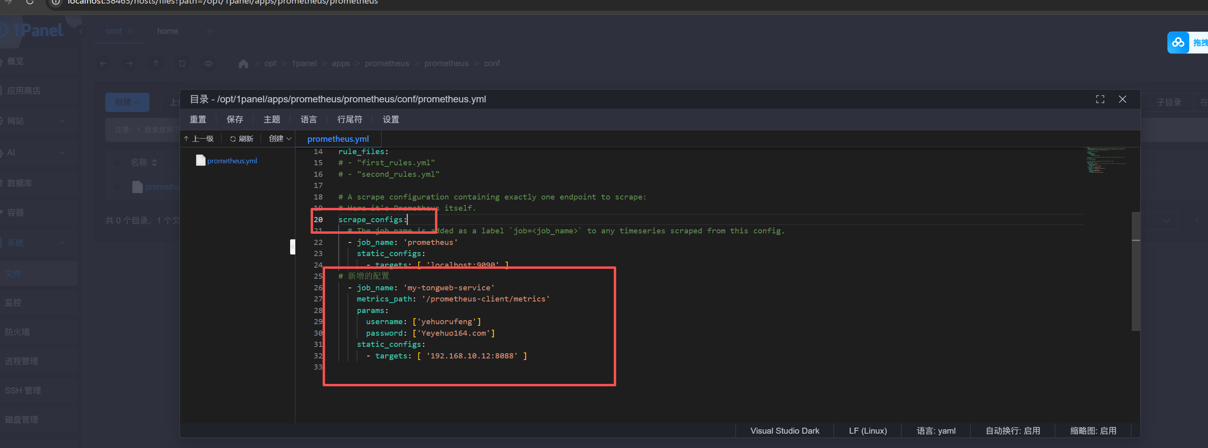Open 应用商店 in the sidebar
The width and height of the screenshot is (1208, 448).
[24, 90]
